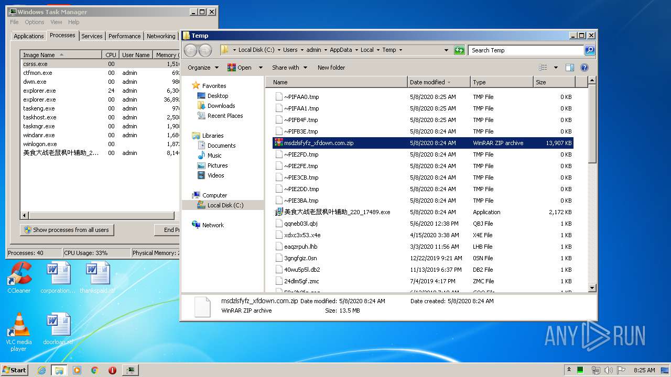The height and width of the screenshot is (377, 671).
Task: Toggle the preview pane icon in Explorer toolbar
Action: click(570, 68)
